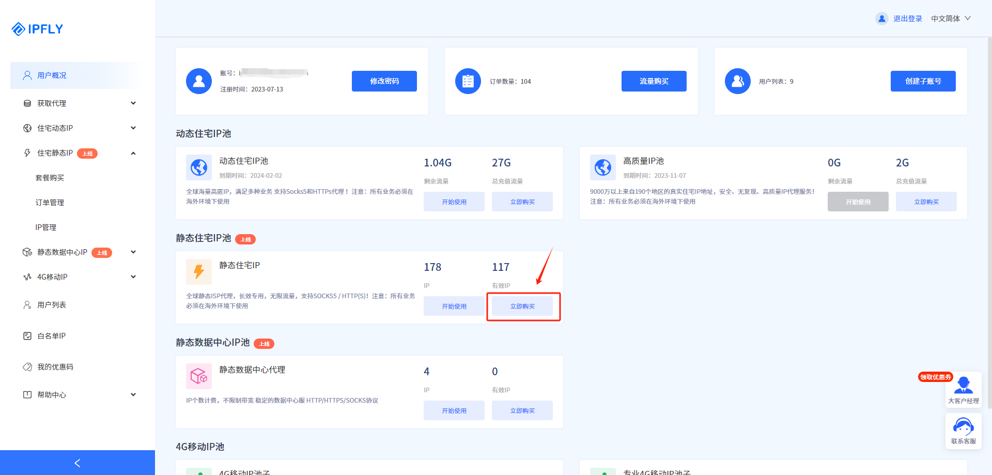Click the 领取优惠券 badge
Screen dimensions: 992x475
pos(935,377)
